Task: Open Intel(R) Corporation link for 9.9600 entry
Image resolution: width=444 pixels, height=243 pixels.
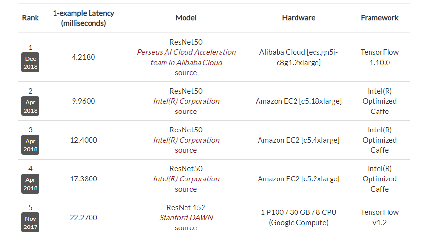Action: (x=186, y=101)
